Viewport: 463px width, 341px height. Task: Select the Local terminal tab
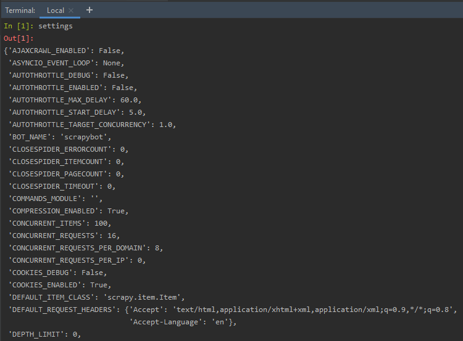55,10
